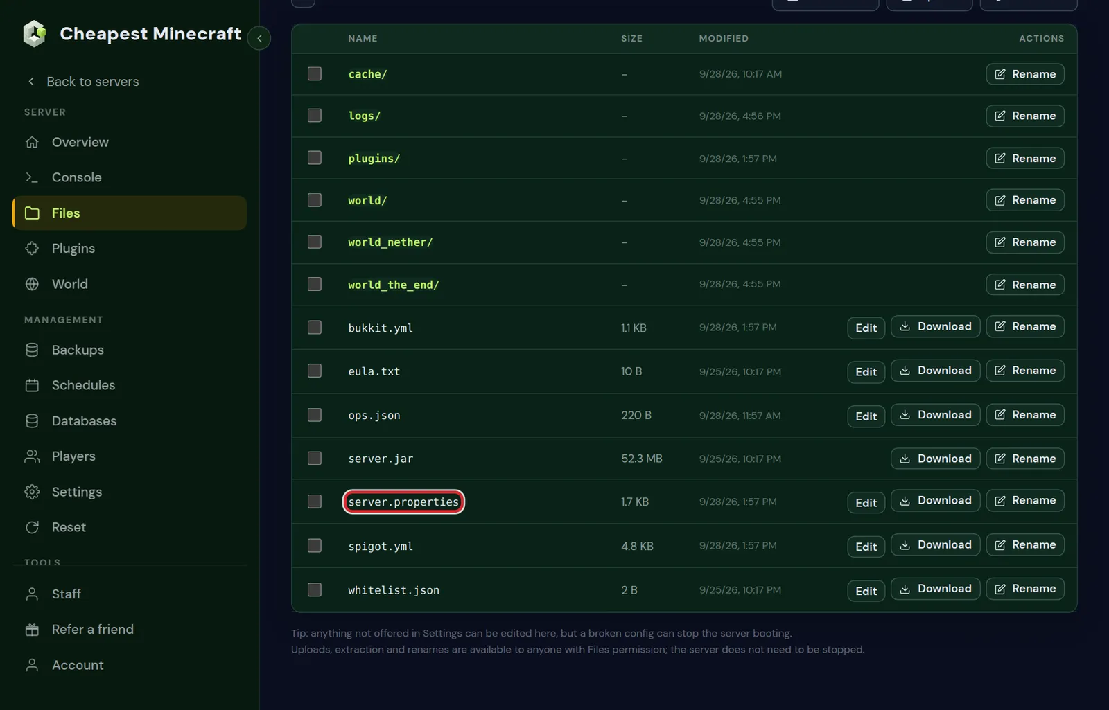Viewport: 1109px width, 710px height.
Task: Rename the logs/ folder
Action: pos(1024,116)
